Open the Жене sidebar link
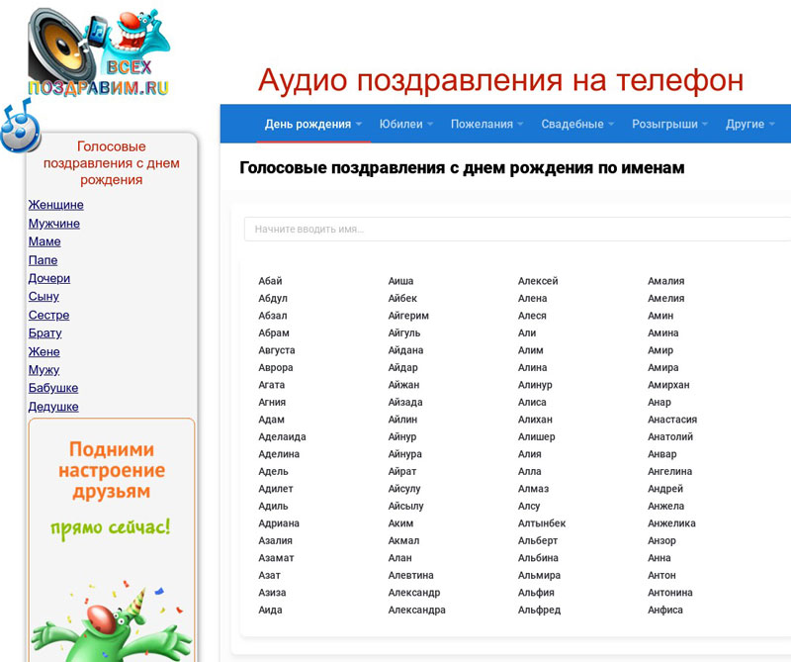This screenshot has width=791, height=662. point(44,351)
